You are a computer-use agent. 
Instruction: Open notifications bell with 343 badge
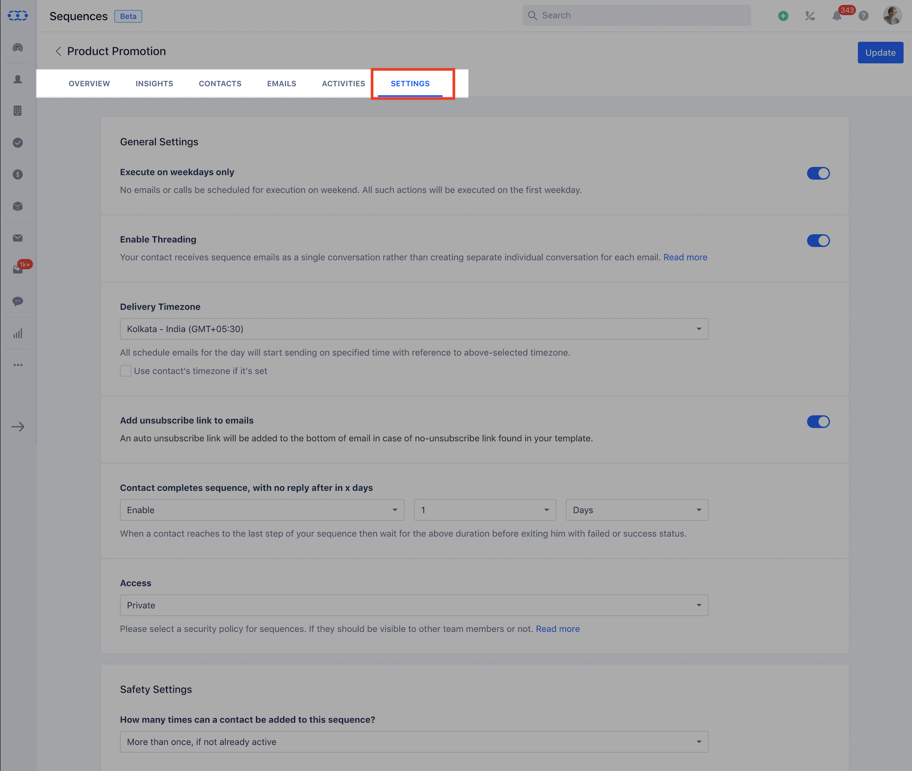tap(837, 16)
